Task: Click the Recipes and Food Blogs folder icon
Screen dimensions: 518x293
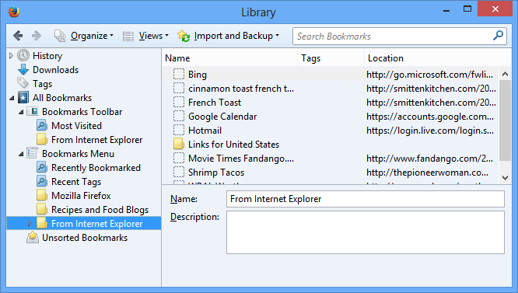Action: click(42, 209)
